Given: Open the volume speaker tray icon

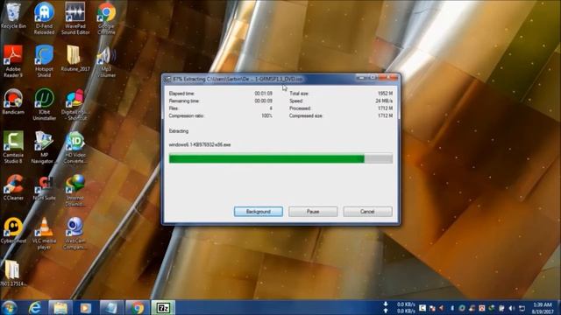Looking at the screenshot, I should tap(512, 308).
